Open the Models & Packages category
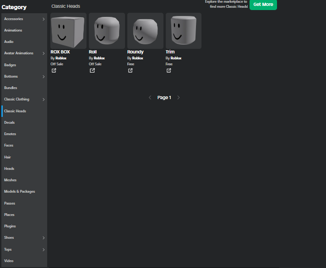326x268 pixels. [24, 191]
